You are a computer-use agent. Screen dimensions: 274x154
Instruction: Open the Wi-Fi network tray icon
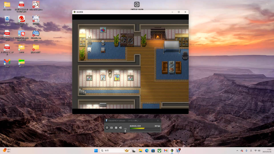coord(255,151)
